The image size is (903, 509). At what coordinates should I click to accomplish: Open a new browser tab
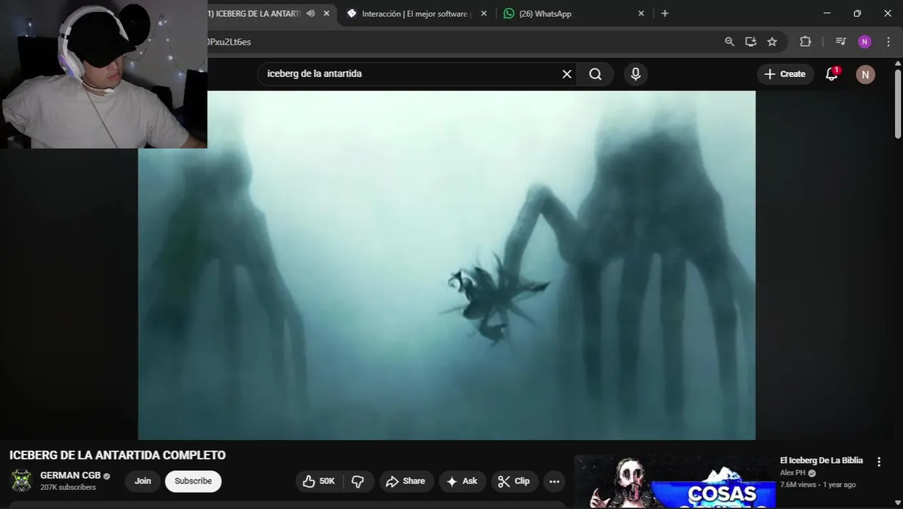[x=665, y=13]
